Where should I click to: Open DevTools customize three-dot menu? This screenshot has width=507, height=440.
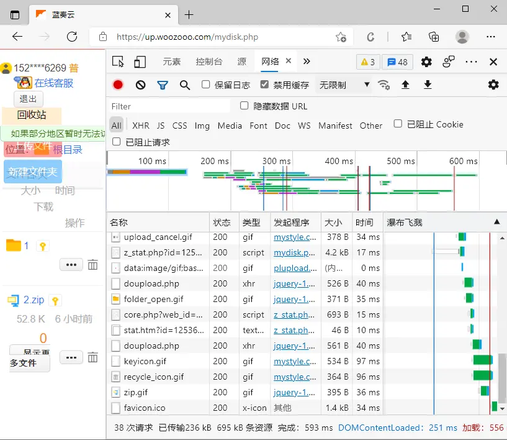(471, 62)
